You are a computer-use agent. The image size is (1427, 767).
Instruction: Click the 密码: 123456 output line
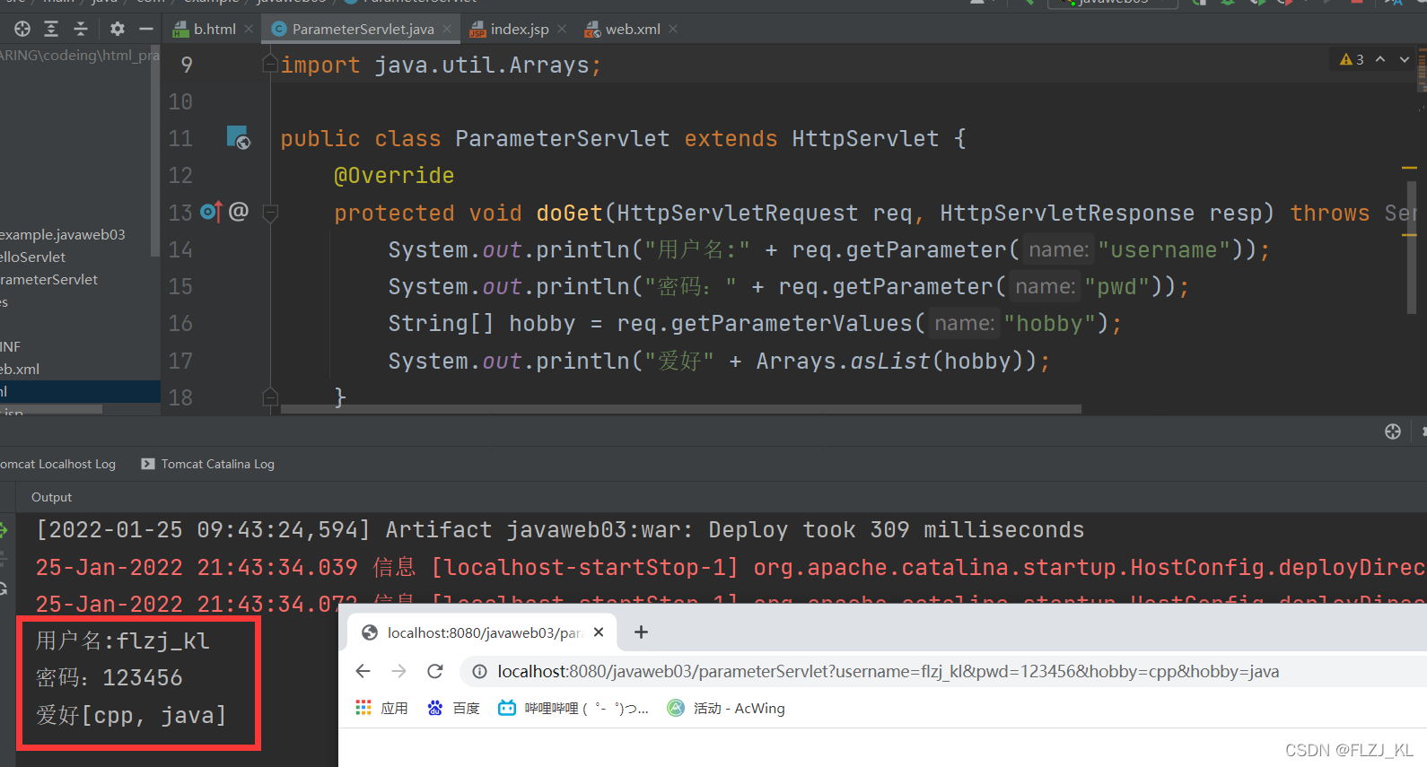109,677
